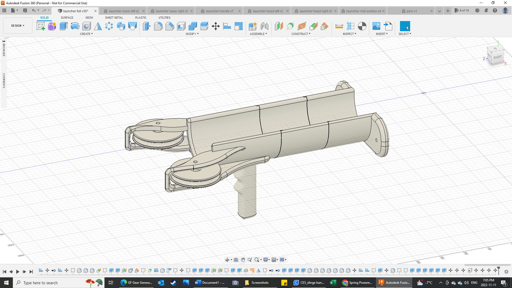This screenshot has width=512, height=288.
Task: Toggle the ENG keyboard layout indicator
Action: [x=474, y=283]
